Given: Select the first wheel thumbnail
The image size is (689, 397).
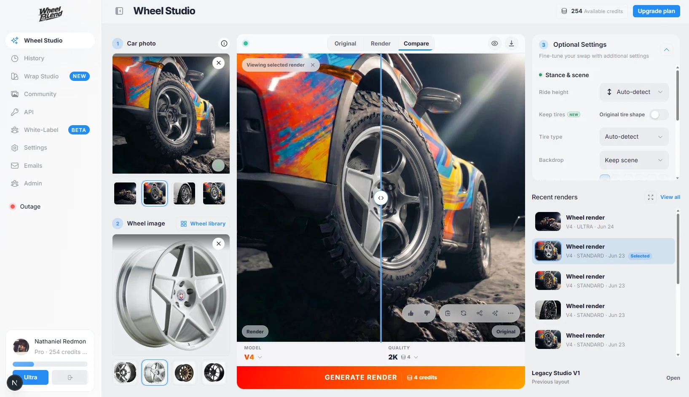Looking at the screenshot, I should pyautogui.click(x=125, y=373).
